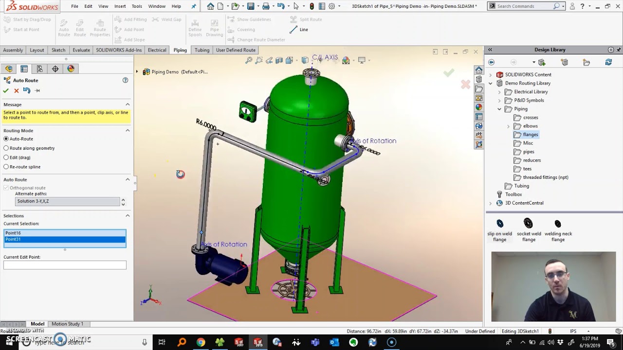Open Design Library settings gear
Image resolution: width=623 pixels, height=350 pixels.
coord(611,50)
